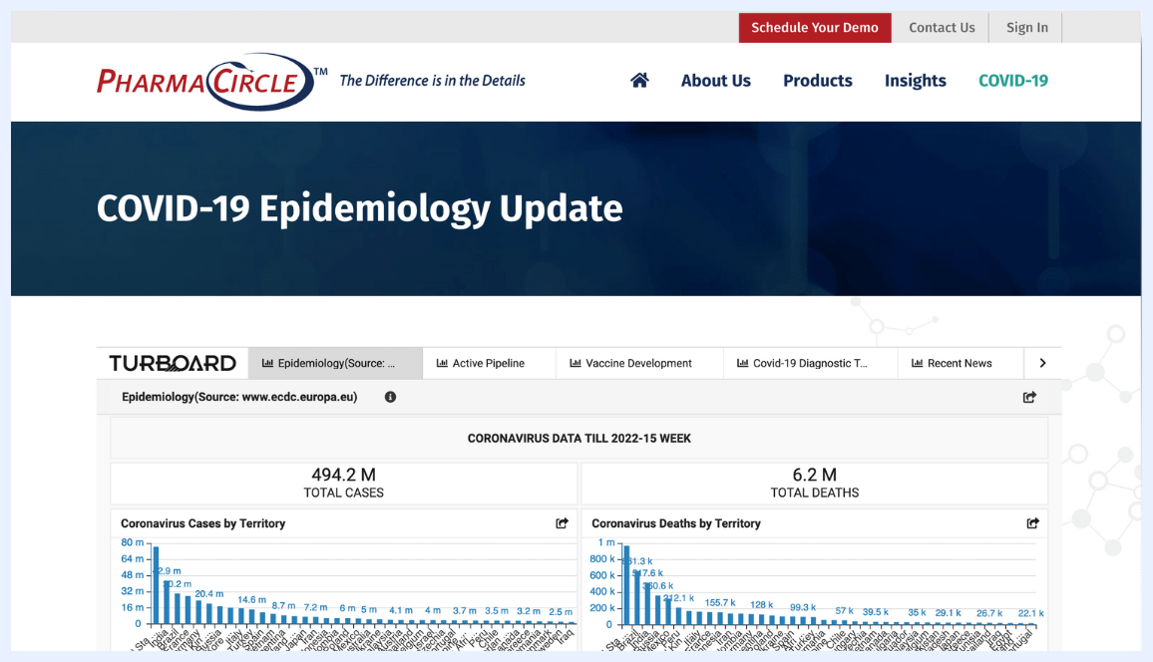Click the tallest bar in Deaths chart

tap(626, 585)
